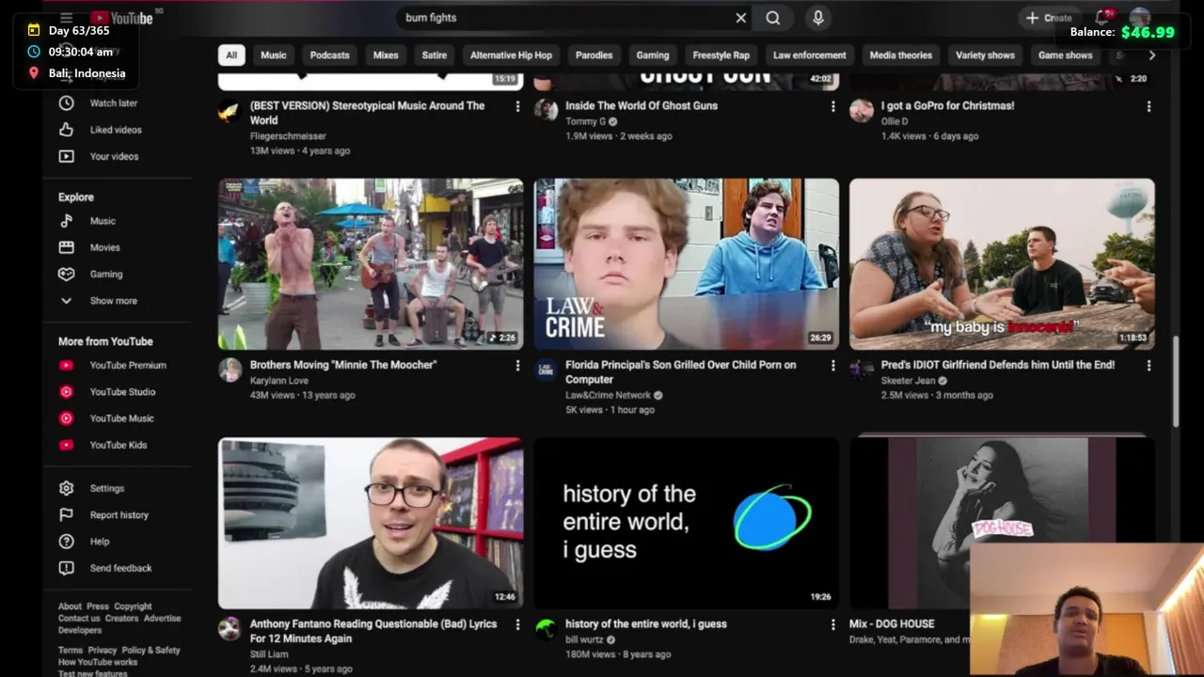This screenshot has width=1204, height=677.
Task: Play 'history of the entire world' thumbnail
Action: (687, 523)
